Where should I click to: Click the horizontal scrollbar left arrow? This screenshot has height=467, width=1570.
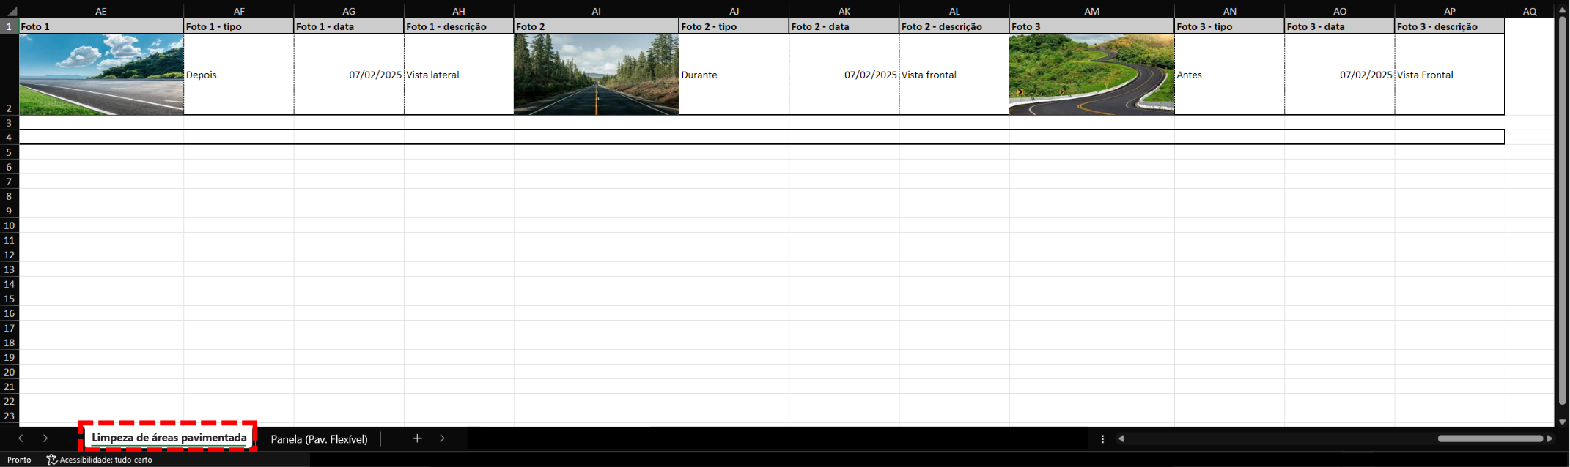(x=1121, y=438)
